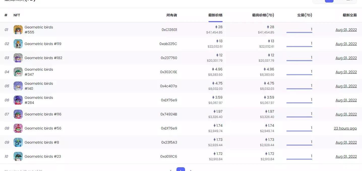Click the Geometric birds #555 thumbnail
Image resolution: width=362 pixels, height=171 pixels.
18,30
